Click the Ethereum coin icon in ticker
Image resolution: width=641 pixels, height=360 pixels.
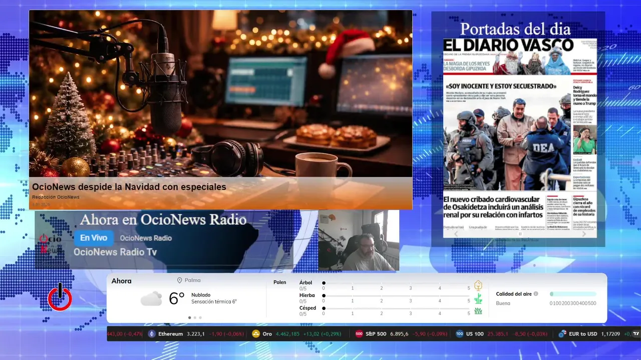[x=152, y=334]
